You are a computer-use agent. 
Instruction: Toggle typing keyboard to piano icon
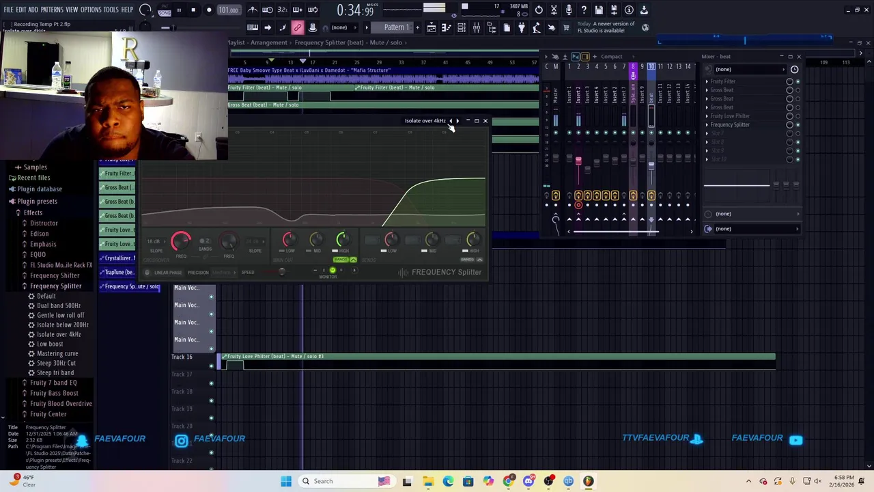click(253, 27)
